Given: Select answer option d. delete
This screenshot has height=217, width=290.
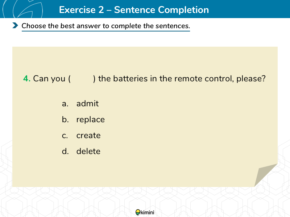Looking at the screenshot, I should (x=81, y=151).
